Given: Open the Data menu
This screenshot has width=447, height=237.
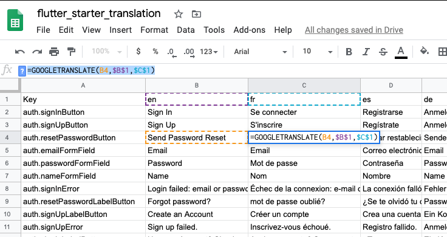Looking at the screenshot, I should click(186, 30).
